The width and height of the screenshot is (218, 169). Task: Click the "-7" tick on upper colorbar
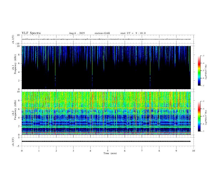203,86
